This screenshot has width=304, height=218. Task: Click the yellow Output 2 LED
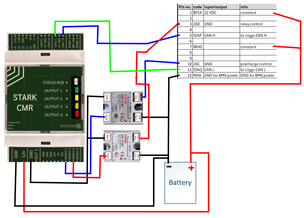[x=77, y=98]
